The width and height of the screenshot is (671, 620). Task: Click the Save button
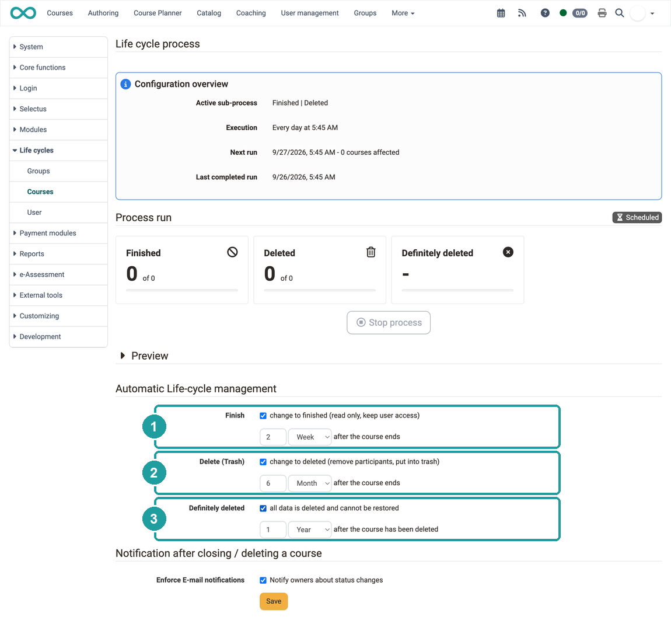tap(274, 601)
